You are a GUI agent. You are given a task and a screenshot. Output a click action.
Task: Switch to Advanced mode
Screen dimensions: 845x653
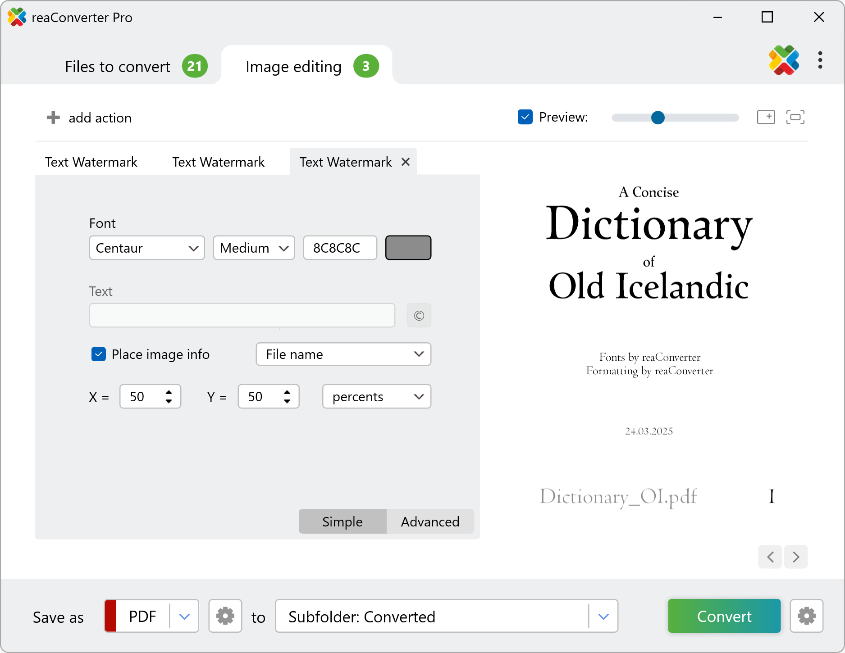430,521
